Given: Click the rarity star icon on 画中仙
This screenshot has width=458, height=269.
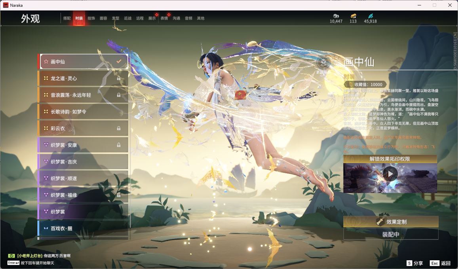Looking at the screenshot, I should click(x=46, y=62).
